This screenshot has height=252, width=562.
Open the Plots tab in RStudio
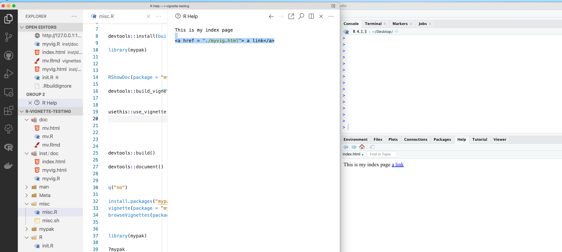click(393, 139)
